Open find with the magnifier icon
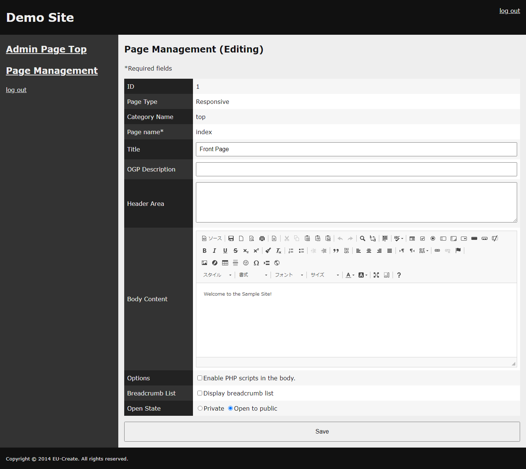Image resolution: width=526 pixels, height=469 pixels. click(363, 238)
